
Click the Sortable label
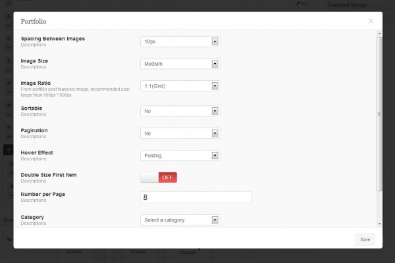point(32,108)
